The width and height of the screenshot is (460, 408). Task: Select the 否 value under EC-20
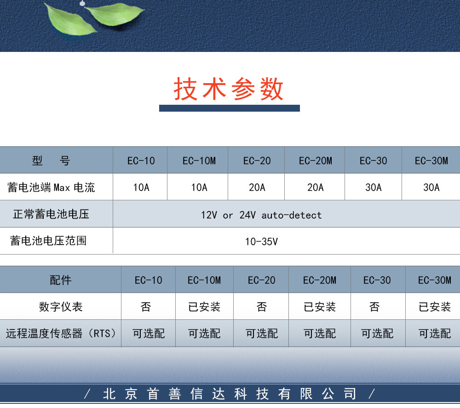coord(261,307)
